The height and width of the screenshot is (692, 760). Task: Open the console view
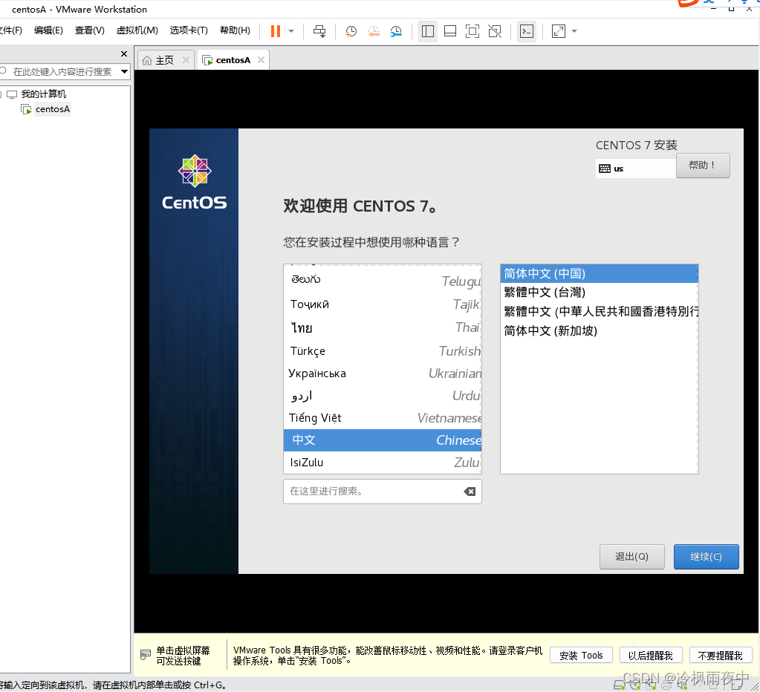point(527,31)
